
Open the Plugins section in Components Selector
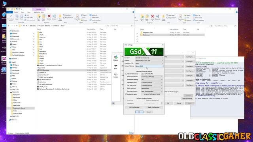(x=115, y=58)
